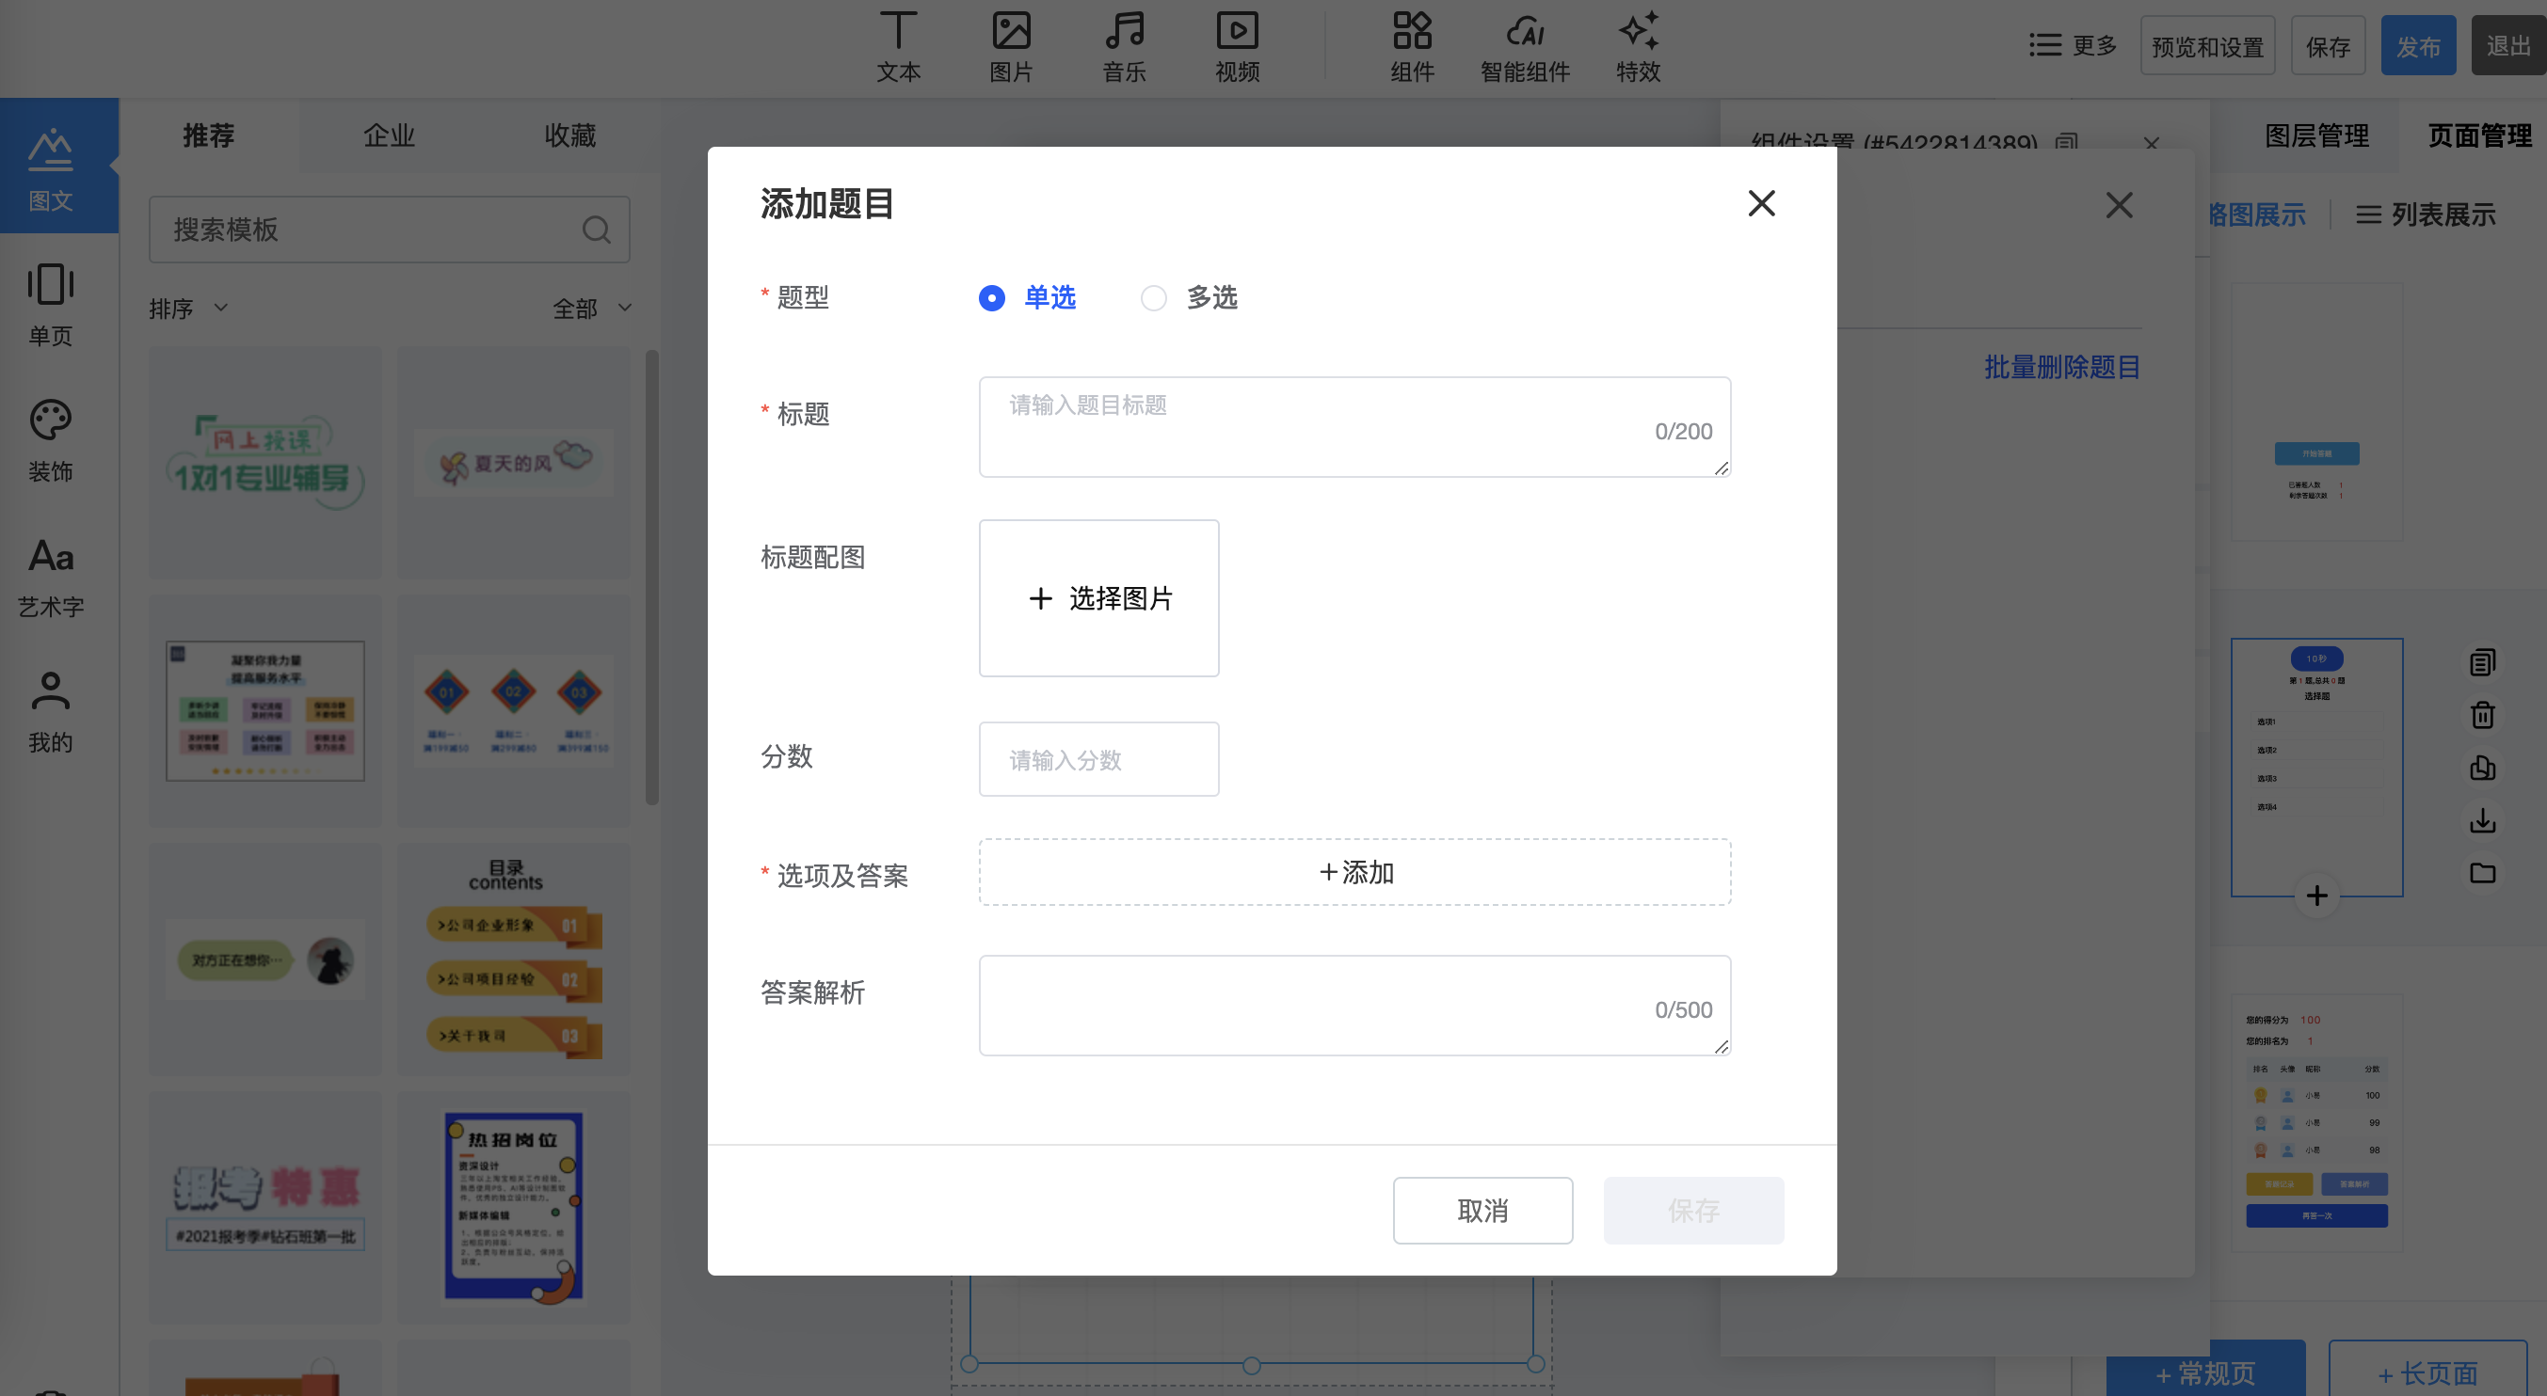This screenshot has width=2547, height=1396.
Task: Select the 文本 text tool
Action: [898, 46]
